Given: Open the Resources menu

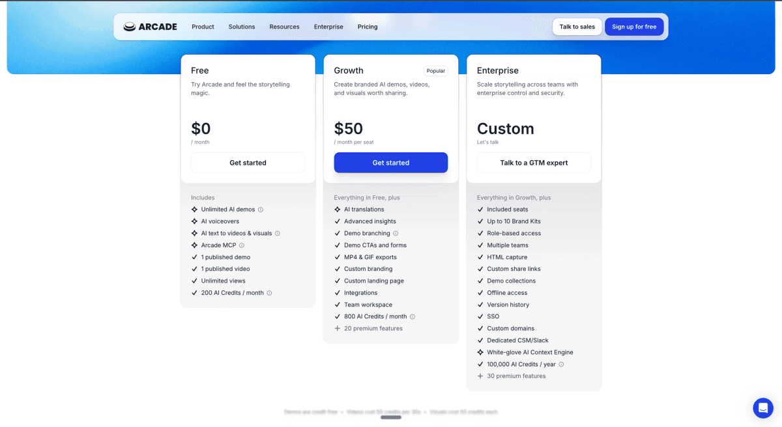Looking at the screenshot, I should pyautogui.click(x=284, y=27).
